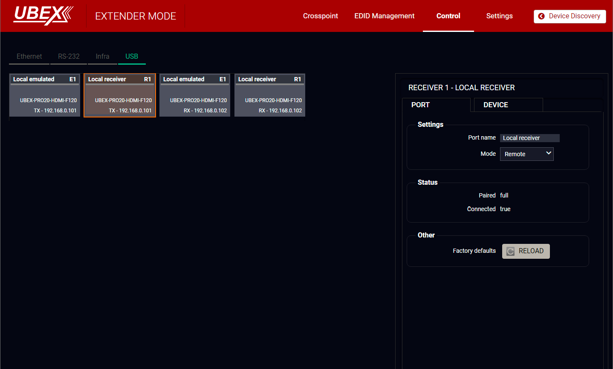Go to EDID Management page
This screenshot has height=369, width=613.
tap(384, 16)
